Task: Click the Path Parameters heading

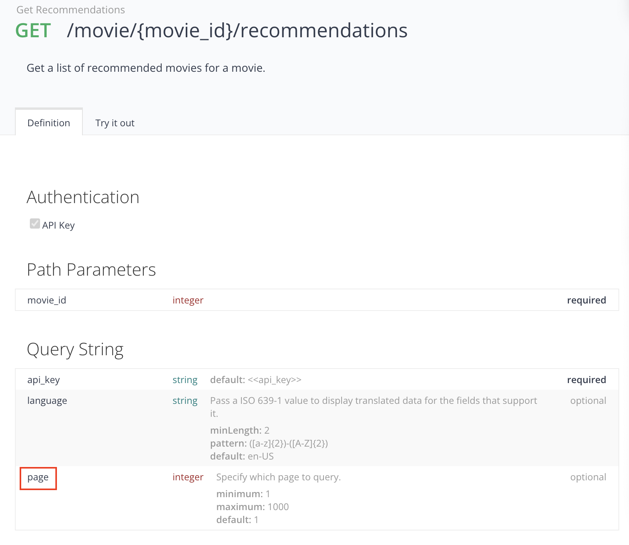Action: pyautogui.click(x=91, y=270)
